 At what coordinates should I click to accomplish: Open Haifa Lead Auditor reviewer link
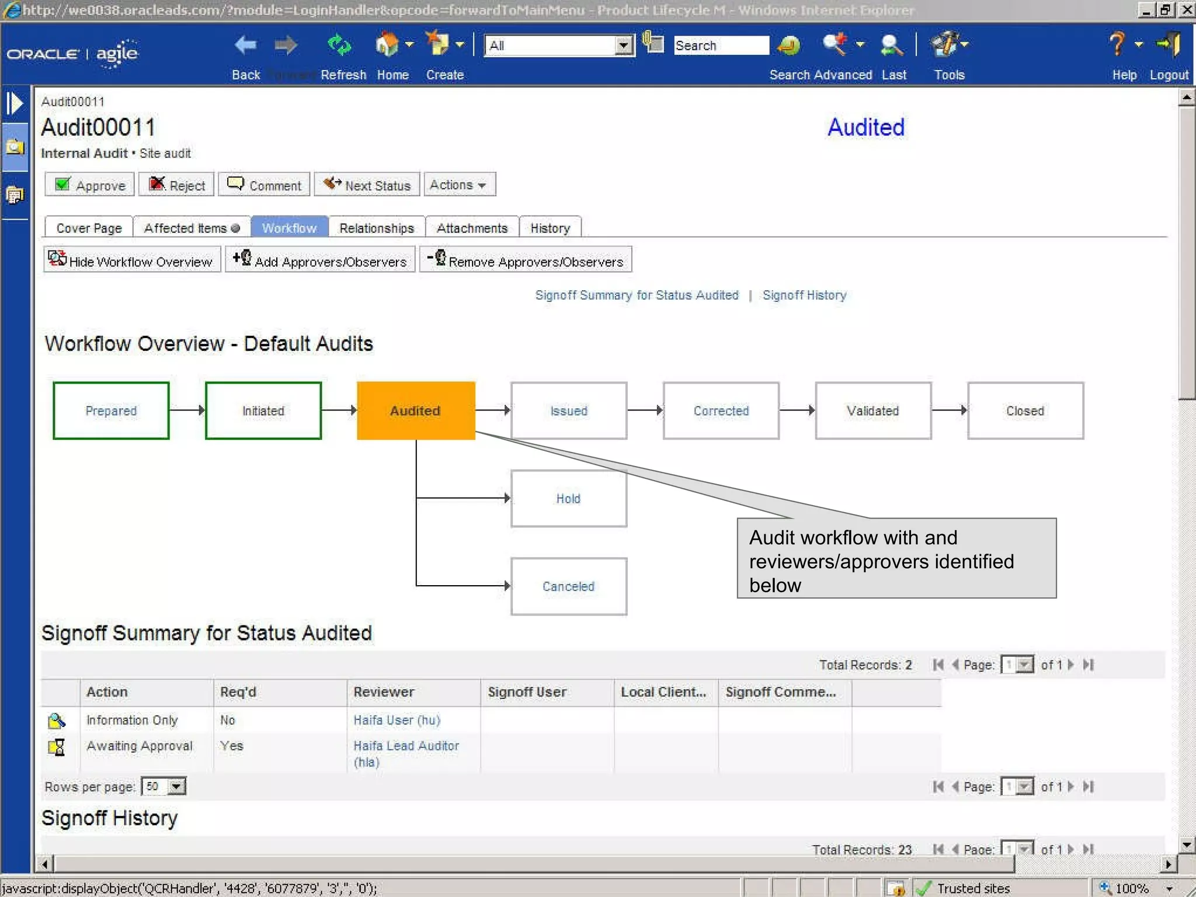click(x=406, y=746)
